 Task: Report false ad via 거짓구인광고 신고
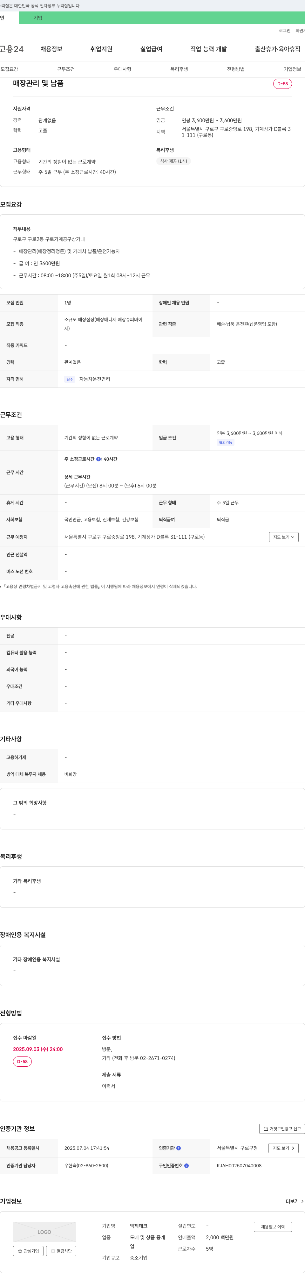click(282, 1128)
